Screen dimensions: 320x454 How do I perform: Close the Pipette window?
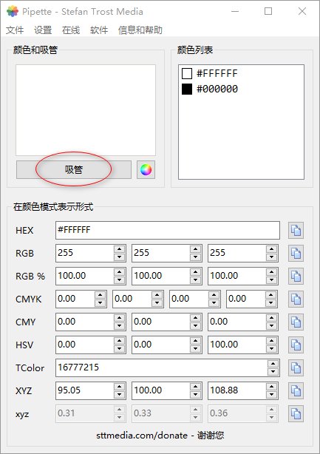tap(302, 11)
